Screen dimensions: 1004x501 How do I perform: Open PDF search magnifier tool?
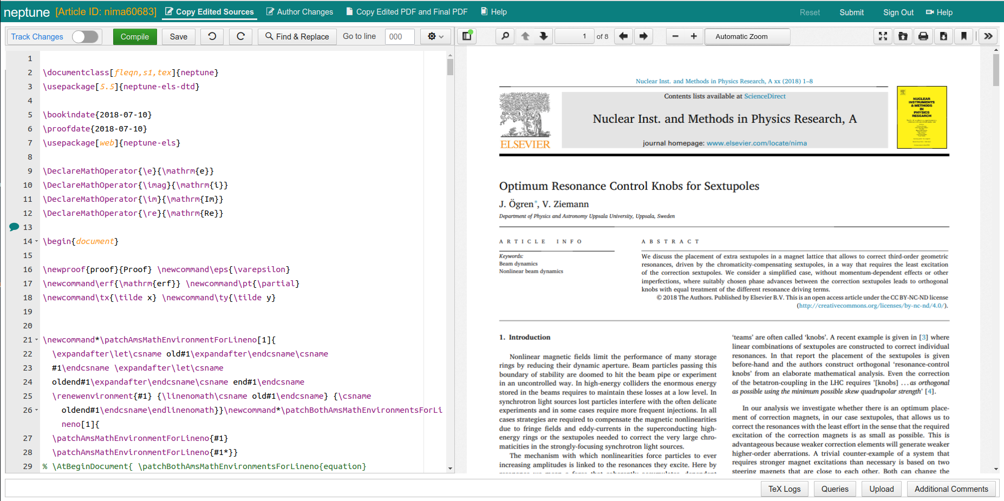pyautogui.click(x=505, y=36)
